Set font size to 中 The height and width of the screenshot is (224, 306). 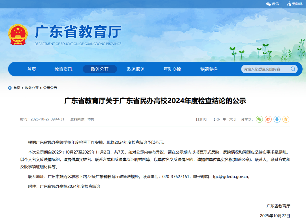pyautogui.click(x=224, y=119)
